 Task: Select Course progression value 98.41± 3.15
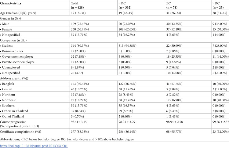79,122
